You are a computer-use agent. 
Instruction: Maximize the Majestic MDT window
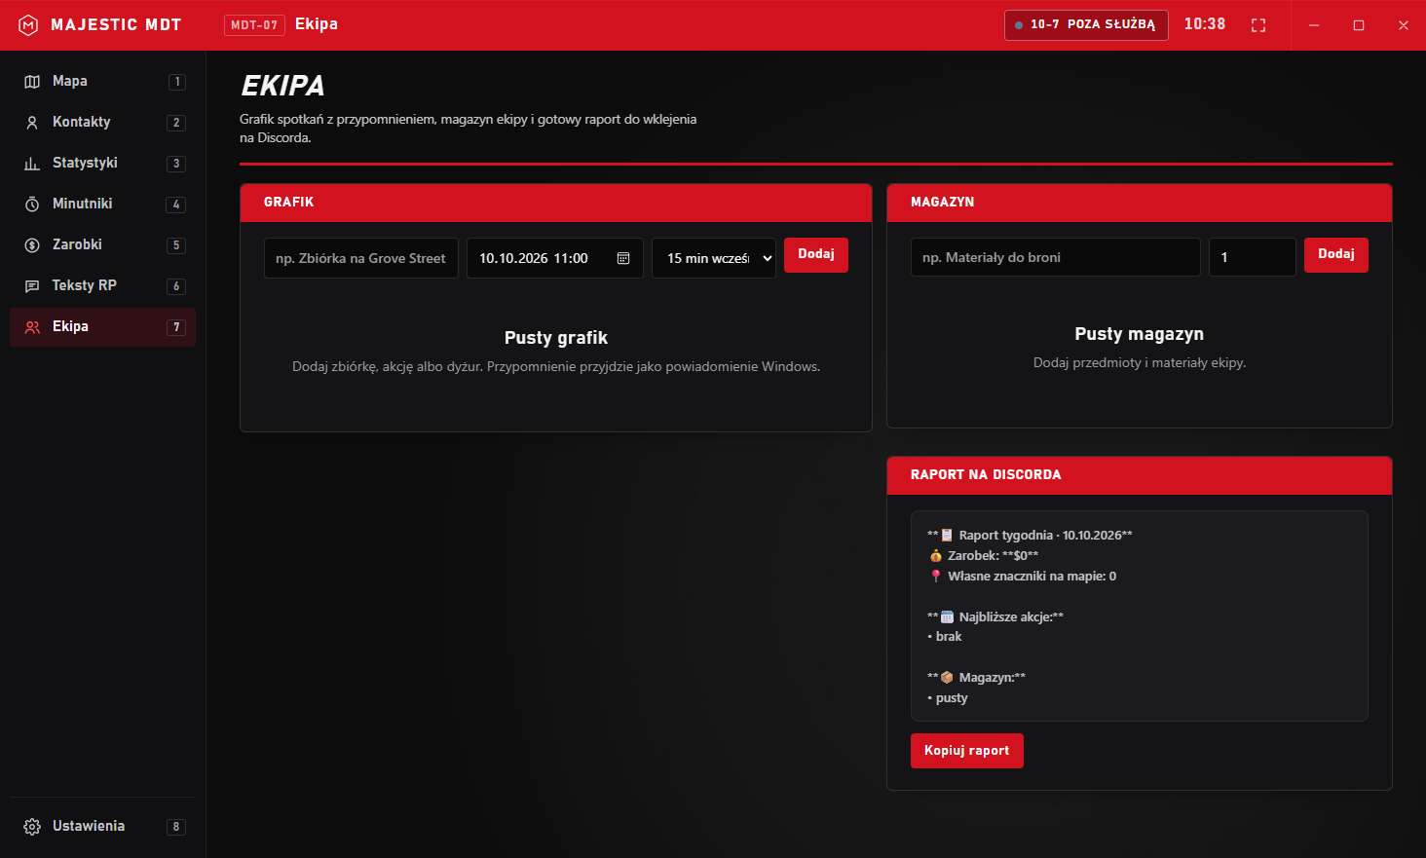tap(1359, 25)
